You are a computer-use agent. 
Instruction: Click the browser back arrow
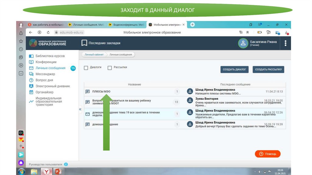click(30, 32)
